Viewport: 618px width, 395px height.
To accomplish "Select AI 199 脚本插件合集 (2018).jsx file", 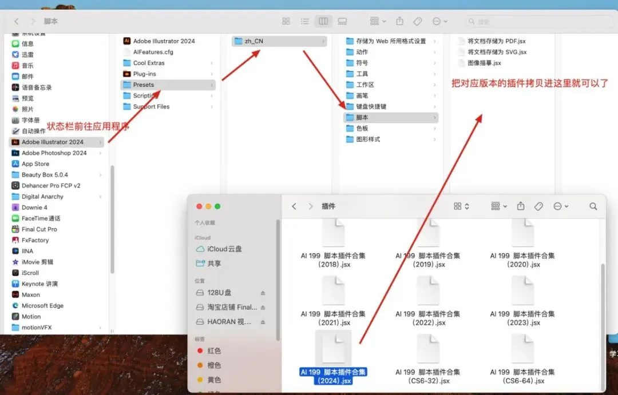I will (334, 244).
